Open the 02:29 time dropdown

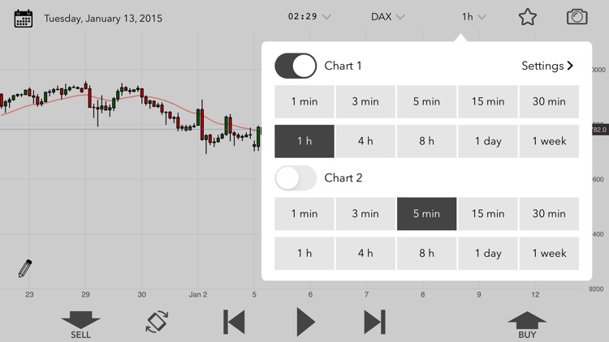tap(309, 17)
